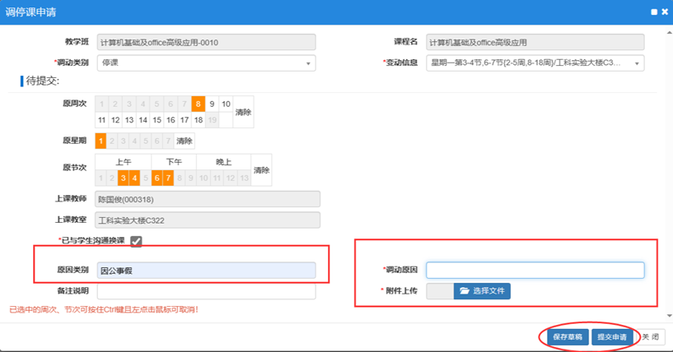Click the 选择文件 folder upload button
The height and width of the screenshot is (352, 673).
click(x=482, y=290)
